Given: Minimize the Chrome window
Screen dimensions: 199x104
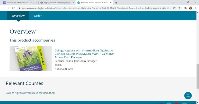Looking at the screenshot, I should pos(181,2).
